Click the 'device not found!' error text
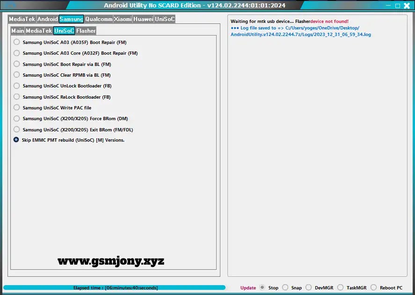 pos(329,22)
